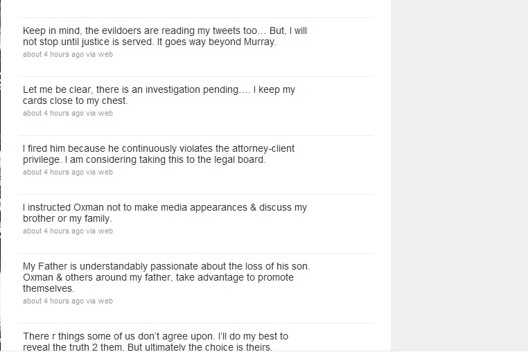The height and width of the screenshot is (352, 528).
Task: Click 'web' beneath the legal board tweet
Action: click(x=105, y=172)
